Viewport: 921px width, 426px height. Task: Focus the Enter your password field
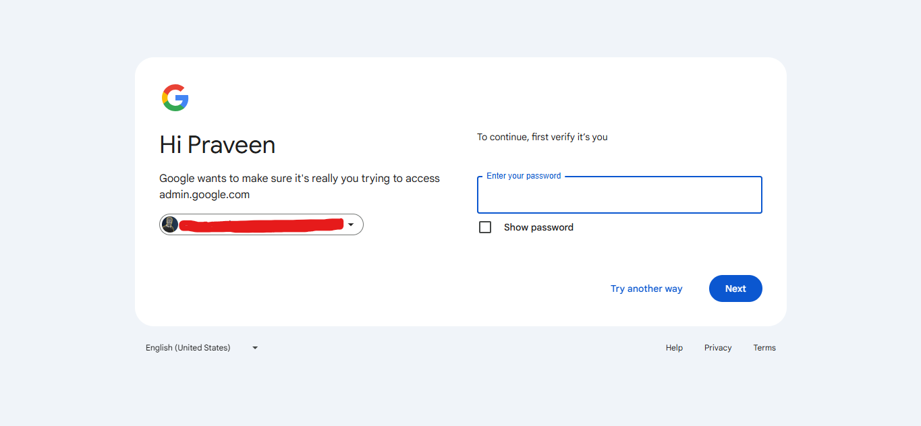pyautogui.click(x=619, y=195)
